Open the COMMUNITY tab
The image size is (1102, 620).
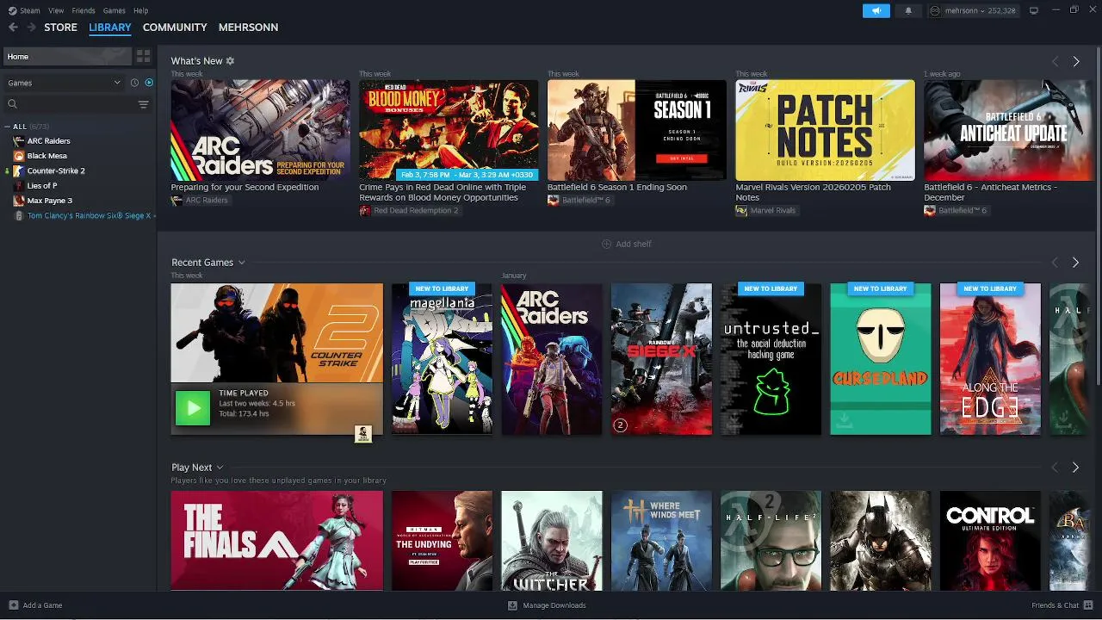click(175, 28)
